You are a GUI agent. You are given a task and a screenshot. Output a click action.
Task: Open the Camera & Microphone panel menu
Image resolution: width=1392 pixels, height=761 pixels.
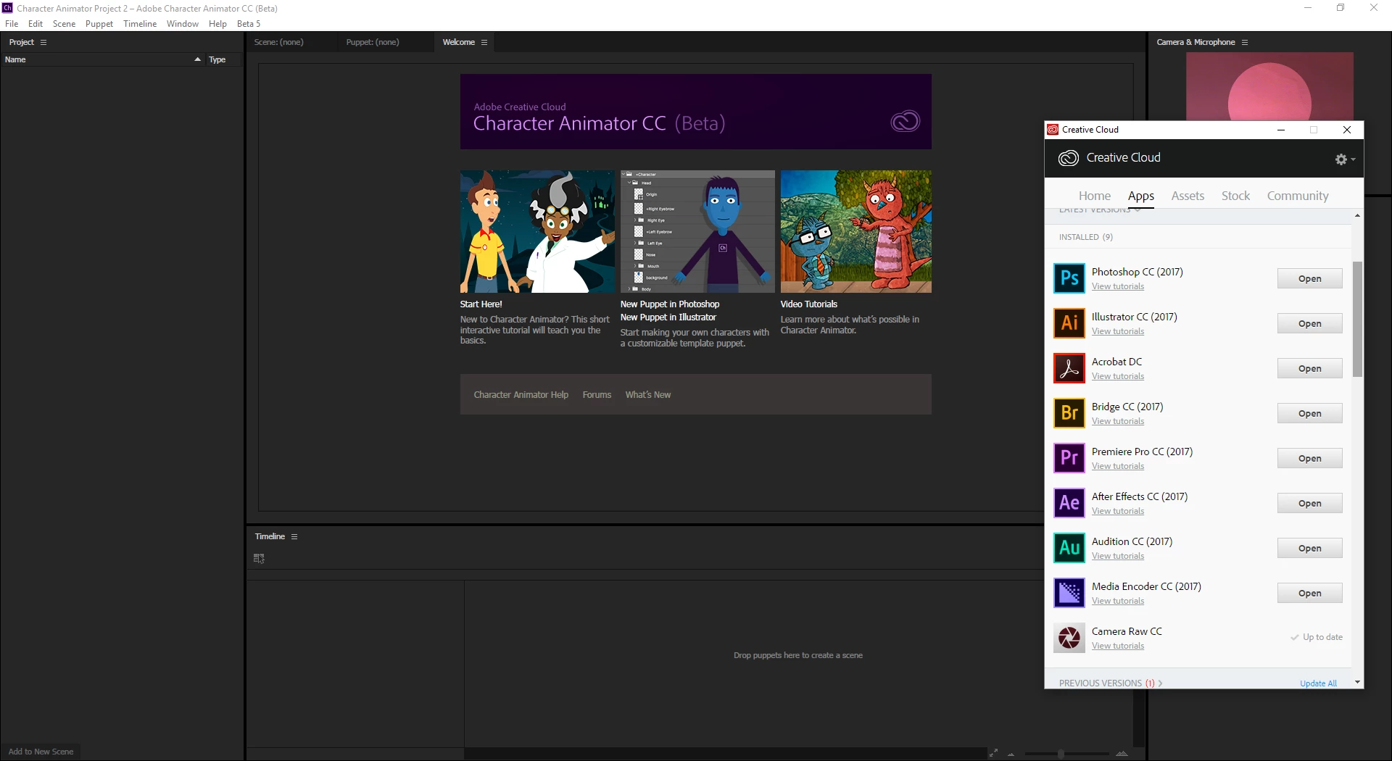(x=1245, y=42)
